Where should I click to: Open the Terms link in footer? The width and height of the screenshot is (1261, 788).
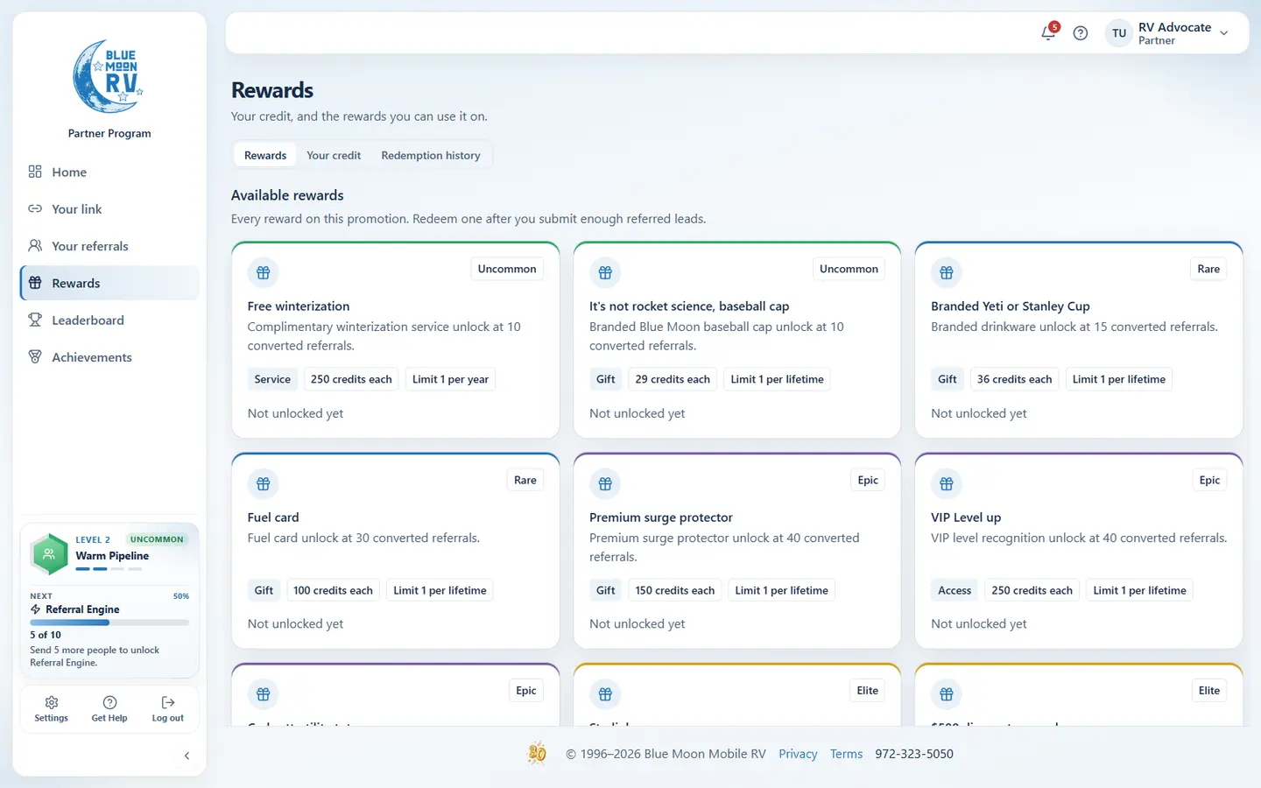(x=846, y=754)
